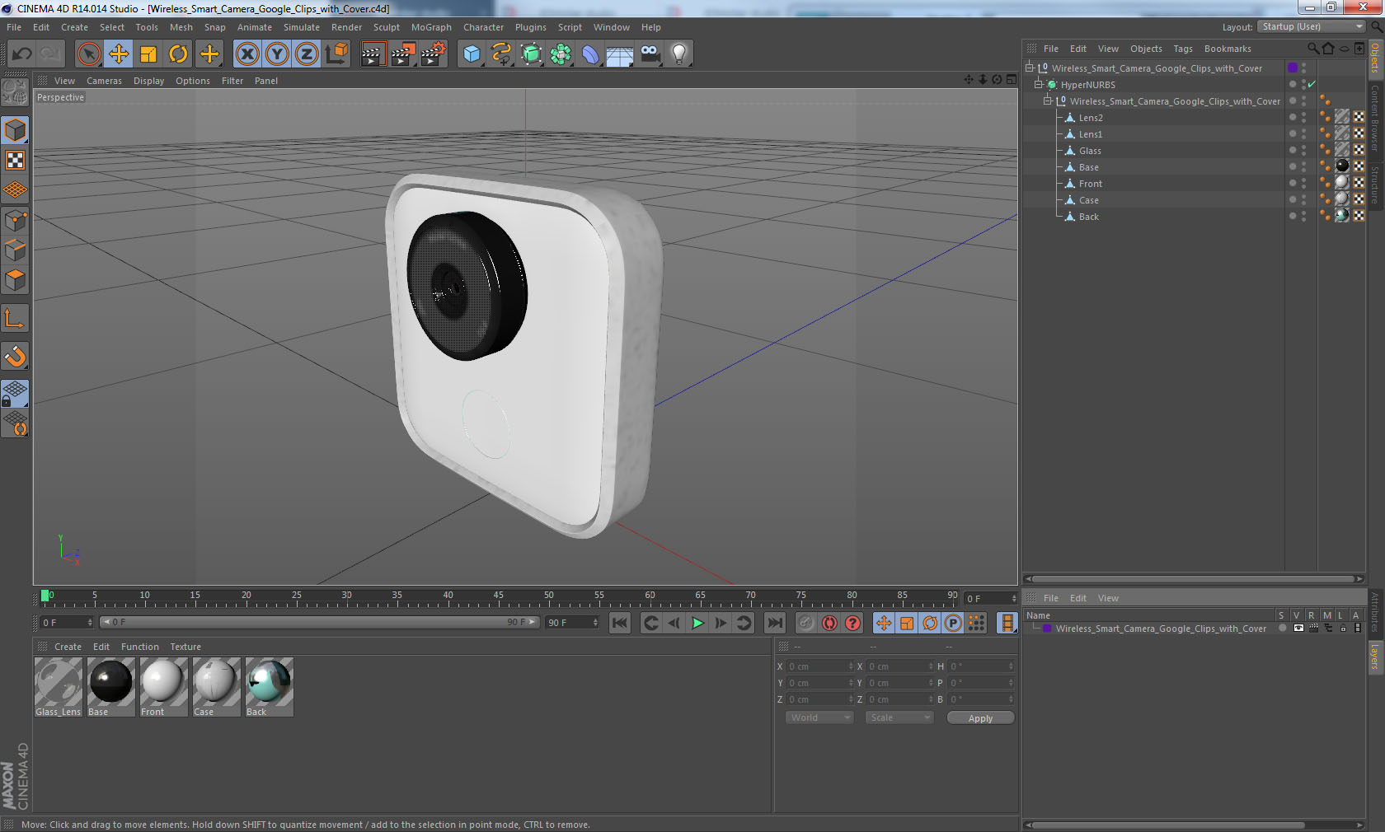Image resolution: width=1385 pixels, height=832 pixels.
Task: Open the Floor environment icon
Action: click(620, 54)
